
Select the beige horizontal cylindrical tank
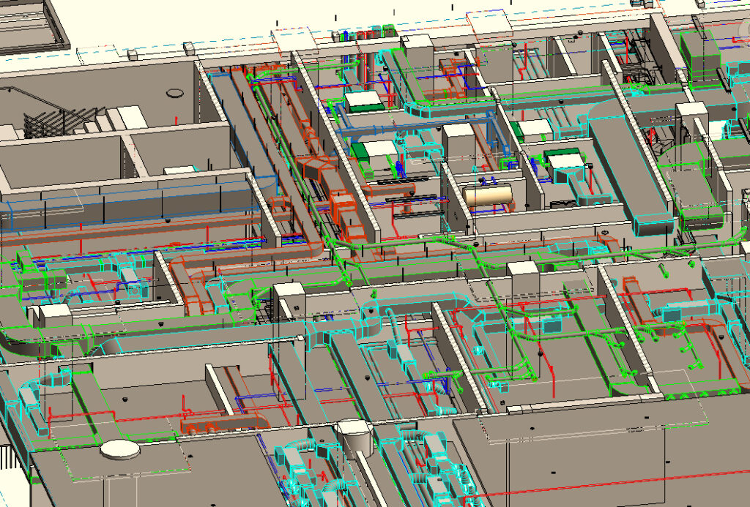click(488, 195)
